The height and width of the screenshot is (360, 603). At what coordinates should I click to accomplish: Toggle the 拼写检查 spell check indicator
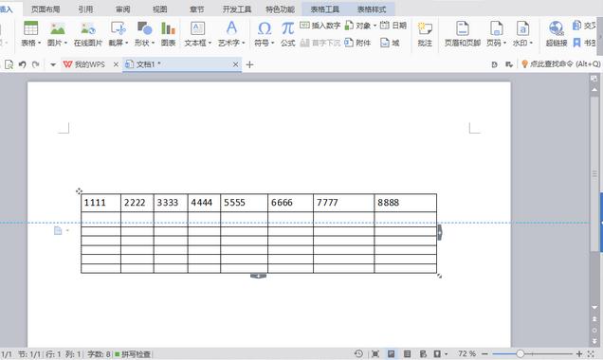click(x=133, y=354)
